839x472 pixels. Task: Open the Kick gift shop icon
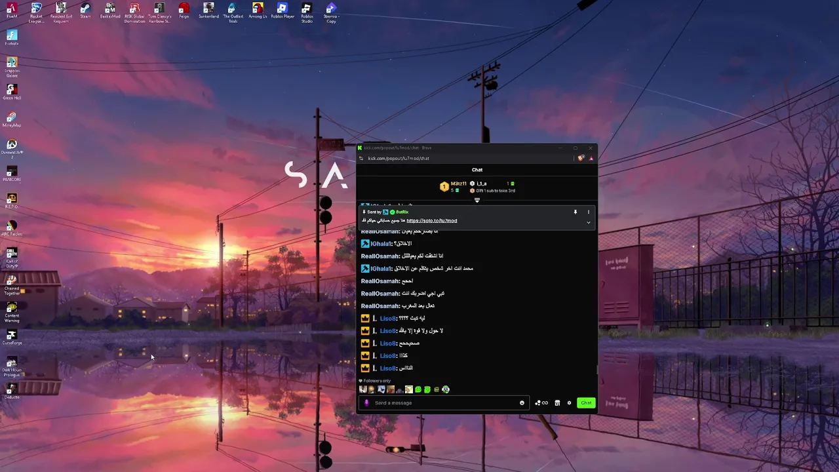557,403
